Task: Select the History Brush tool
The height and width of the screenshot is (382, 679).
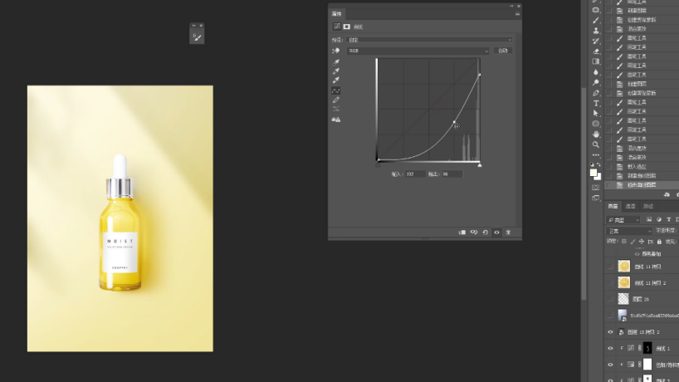Action: pyautogui.click(x=596, y=41)
